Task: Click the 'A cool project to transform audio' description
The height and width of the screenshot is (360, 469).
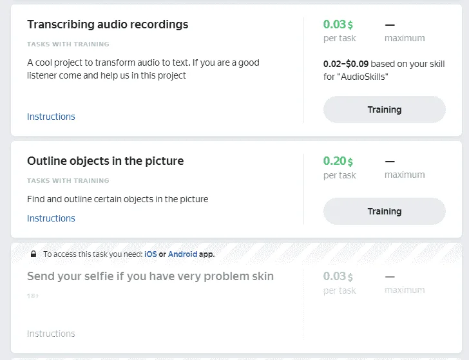Action: [x=143, y=69]
